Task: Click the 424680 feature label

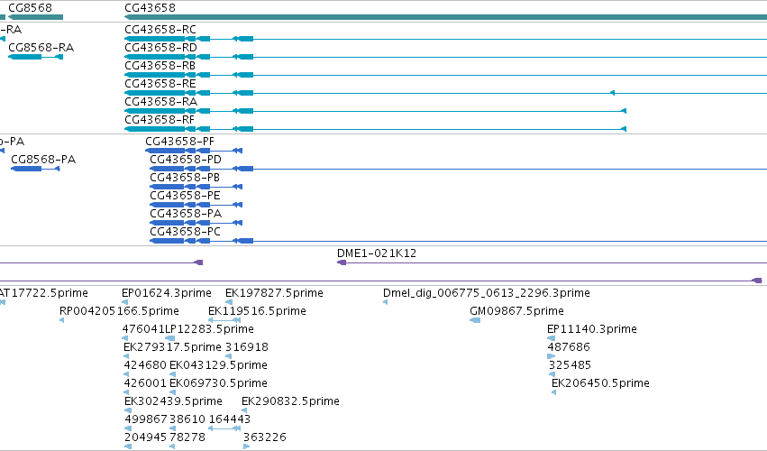Action: (x=145, y=365)
